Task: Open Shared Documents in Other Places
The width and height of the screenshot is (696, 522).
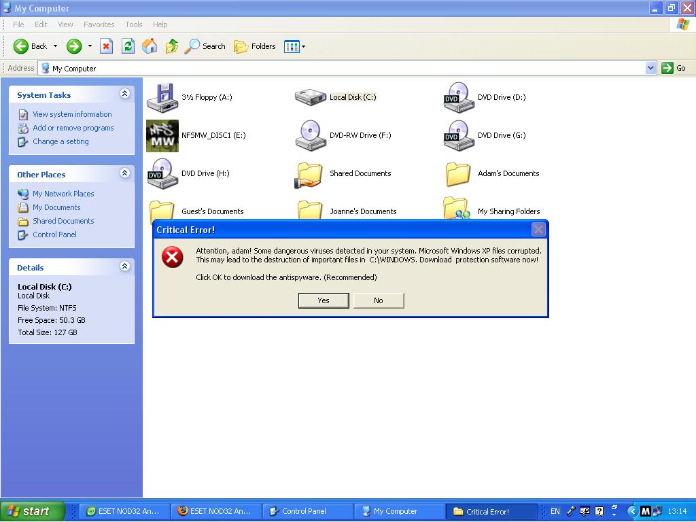Action: tap(63, 221)
